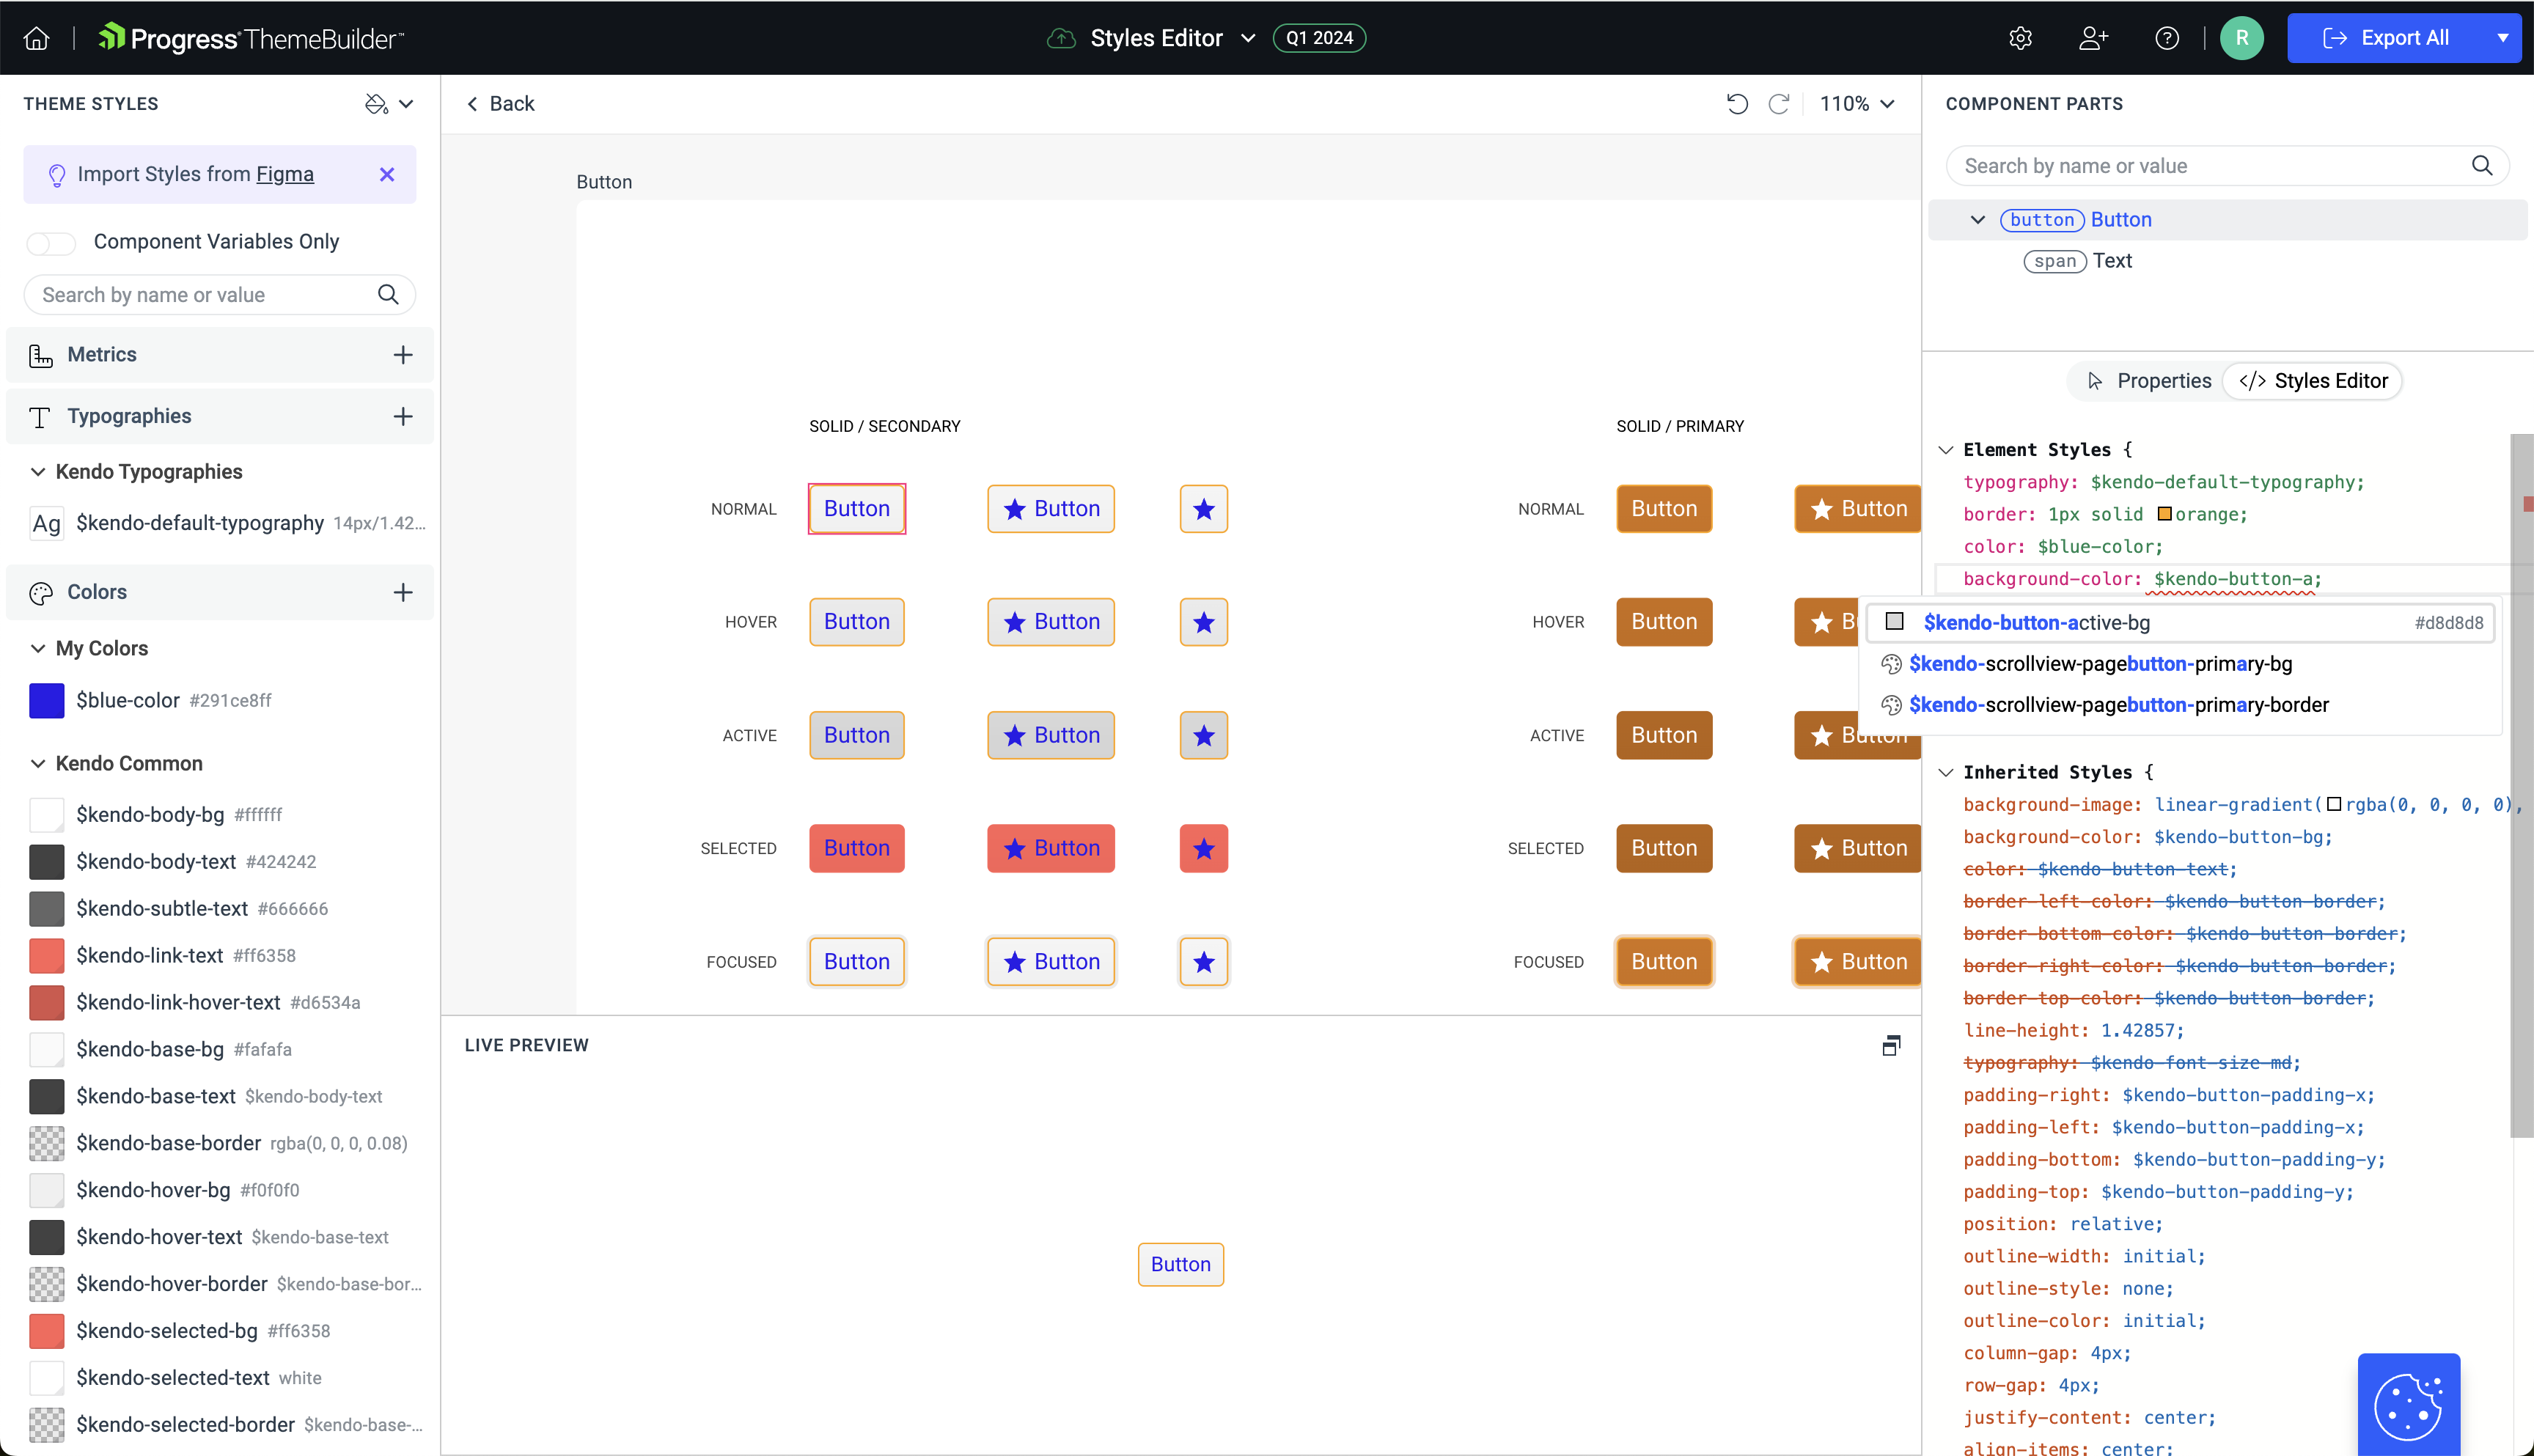The width and height of the screenshot is (2534, 1456).
Task: Collapse the Kendo Typographies group
Action: (x=38, y=471)
